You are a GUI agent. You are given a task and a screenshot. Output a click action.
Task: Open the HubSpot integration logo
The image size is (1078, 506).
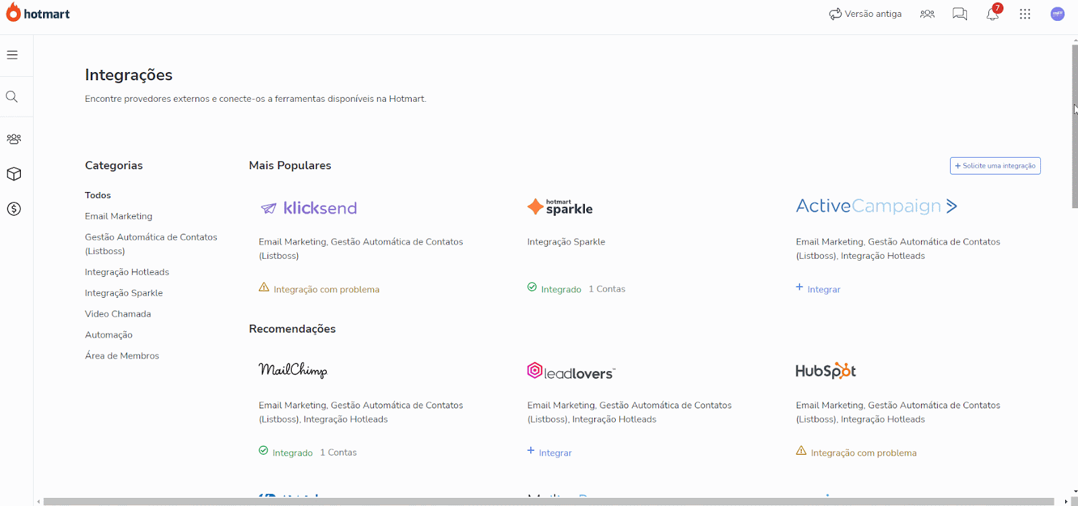[x=826, y=371]
